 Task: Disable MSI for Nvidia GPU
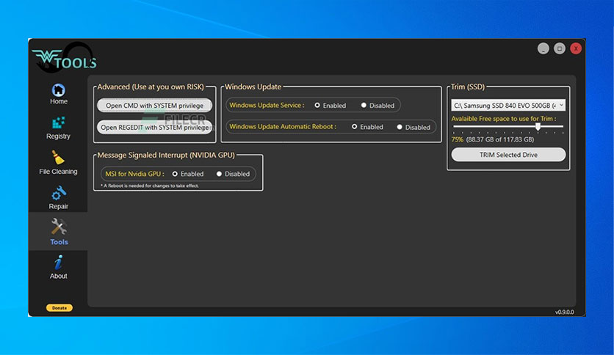(x=219, y=174)
